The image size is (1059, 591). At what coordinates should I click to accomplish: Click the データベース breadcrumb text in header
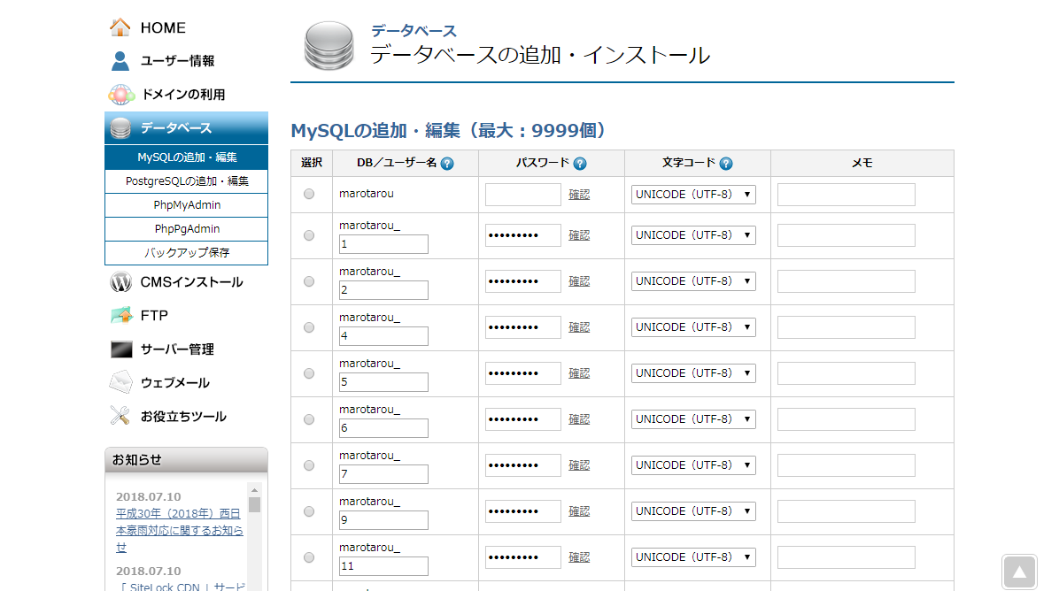(x=414, y=31)
